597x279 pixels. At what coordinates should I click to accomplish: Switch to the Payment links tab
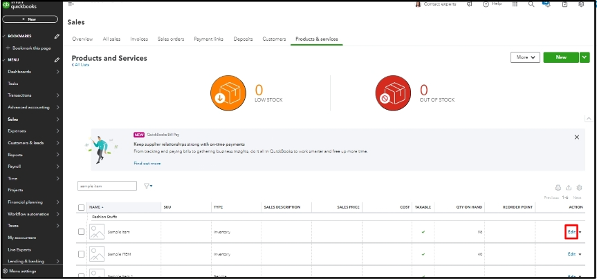209,39
